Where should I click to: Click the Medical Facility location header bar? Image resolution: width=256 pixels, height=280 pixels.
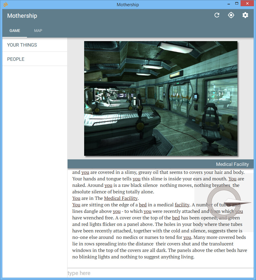tap(161, 164)
